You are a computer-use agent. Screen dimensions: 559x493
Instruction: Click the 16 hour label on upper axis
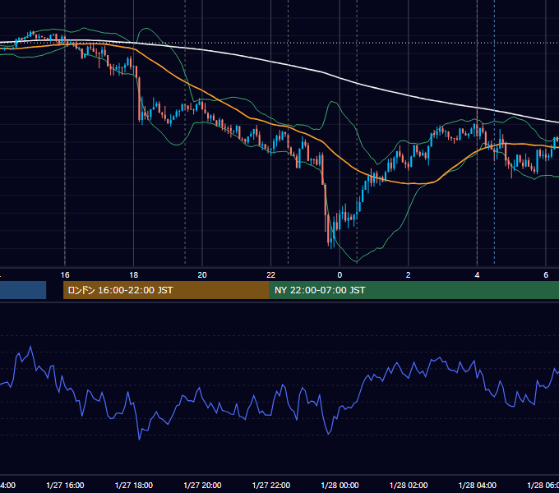click(65, 275)
